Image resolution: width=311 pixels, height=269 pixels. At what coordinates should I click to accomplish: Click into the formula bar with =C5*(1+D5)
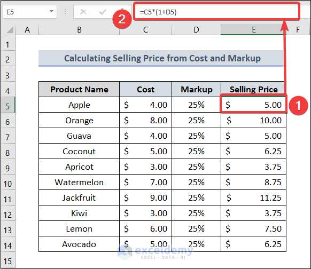[x=216, y=12]
